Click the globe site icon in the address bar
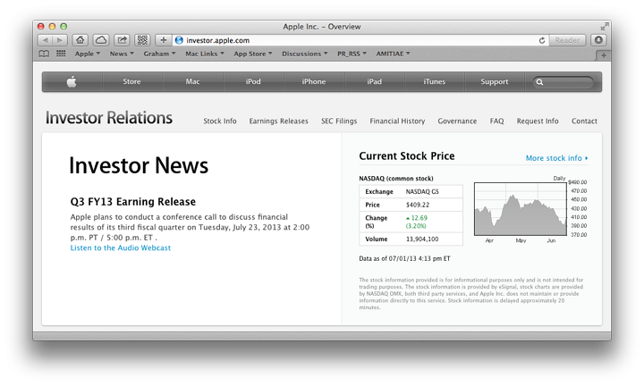Image resolution: width=644 pixels, height=386 pixels. click(179, 40)
